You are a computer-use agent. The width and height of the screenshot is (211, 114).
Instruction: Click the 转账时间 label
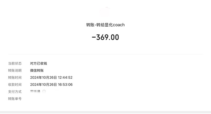(15, 77)
